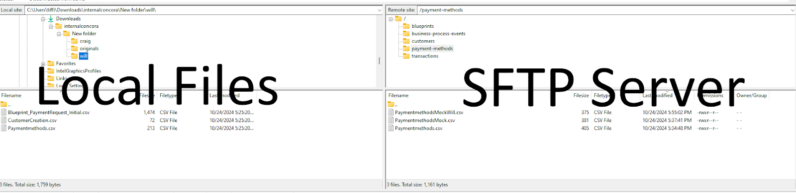Click local status '3 files. Total size: 1,759 bytes'

coord(30,185)
